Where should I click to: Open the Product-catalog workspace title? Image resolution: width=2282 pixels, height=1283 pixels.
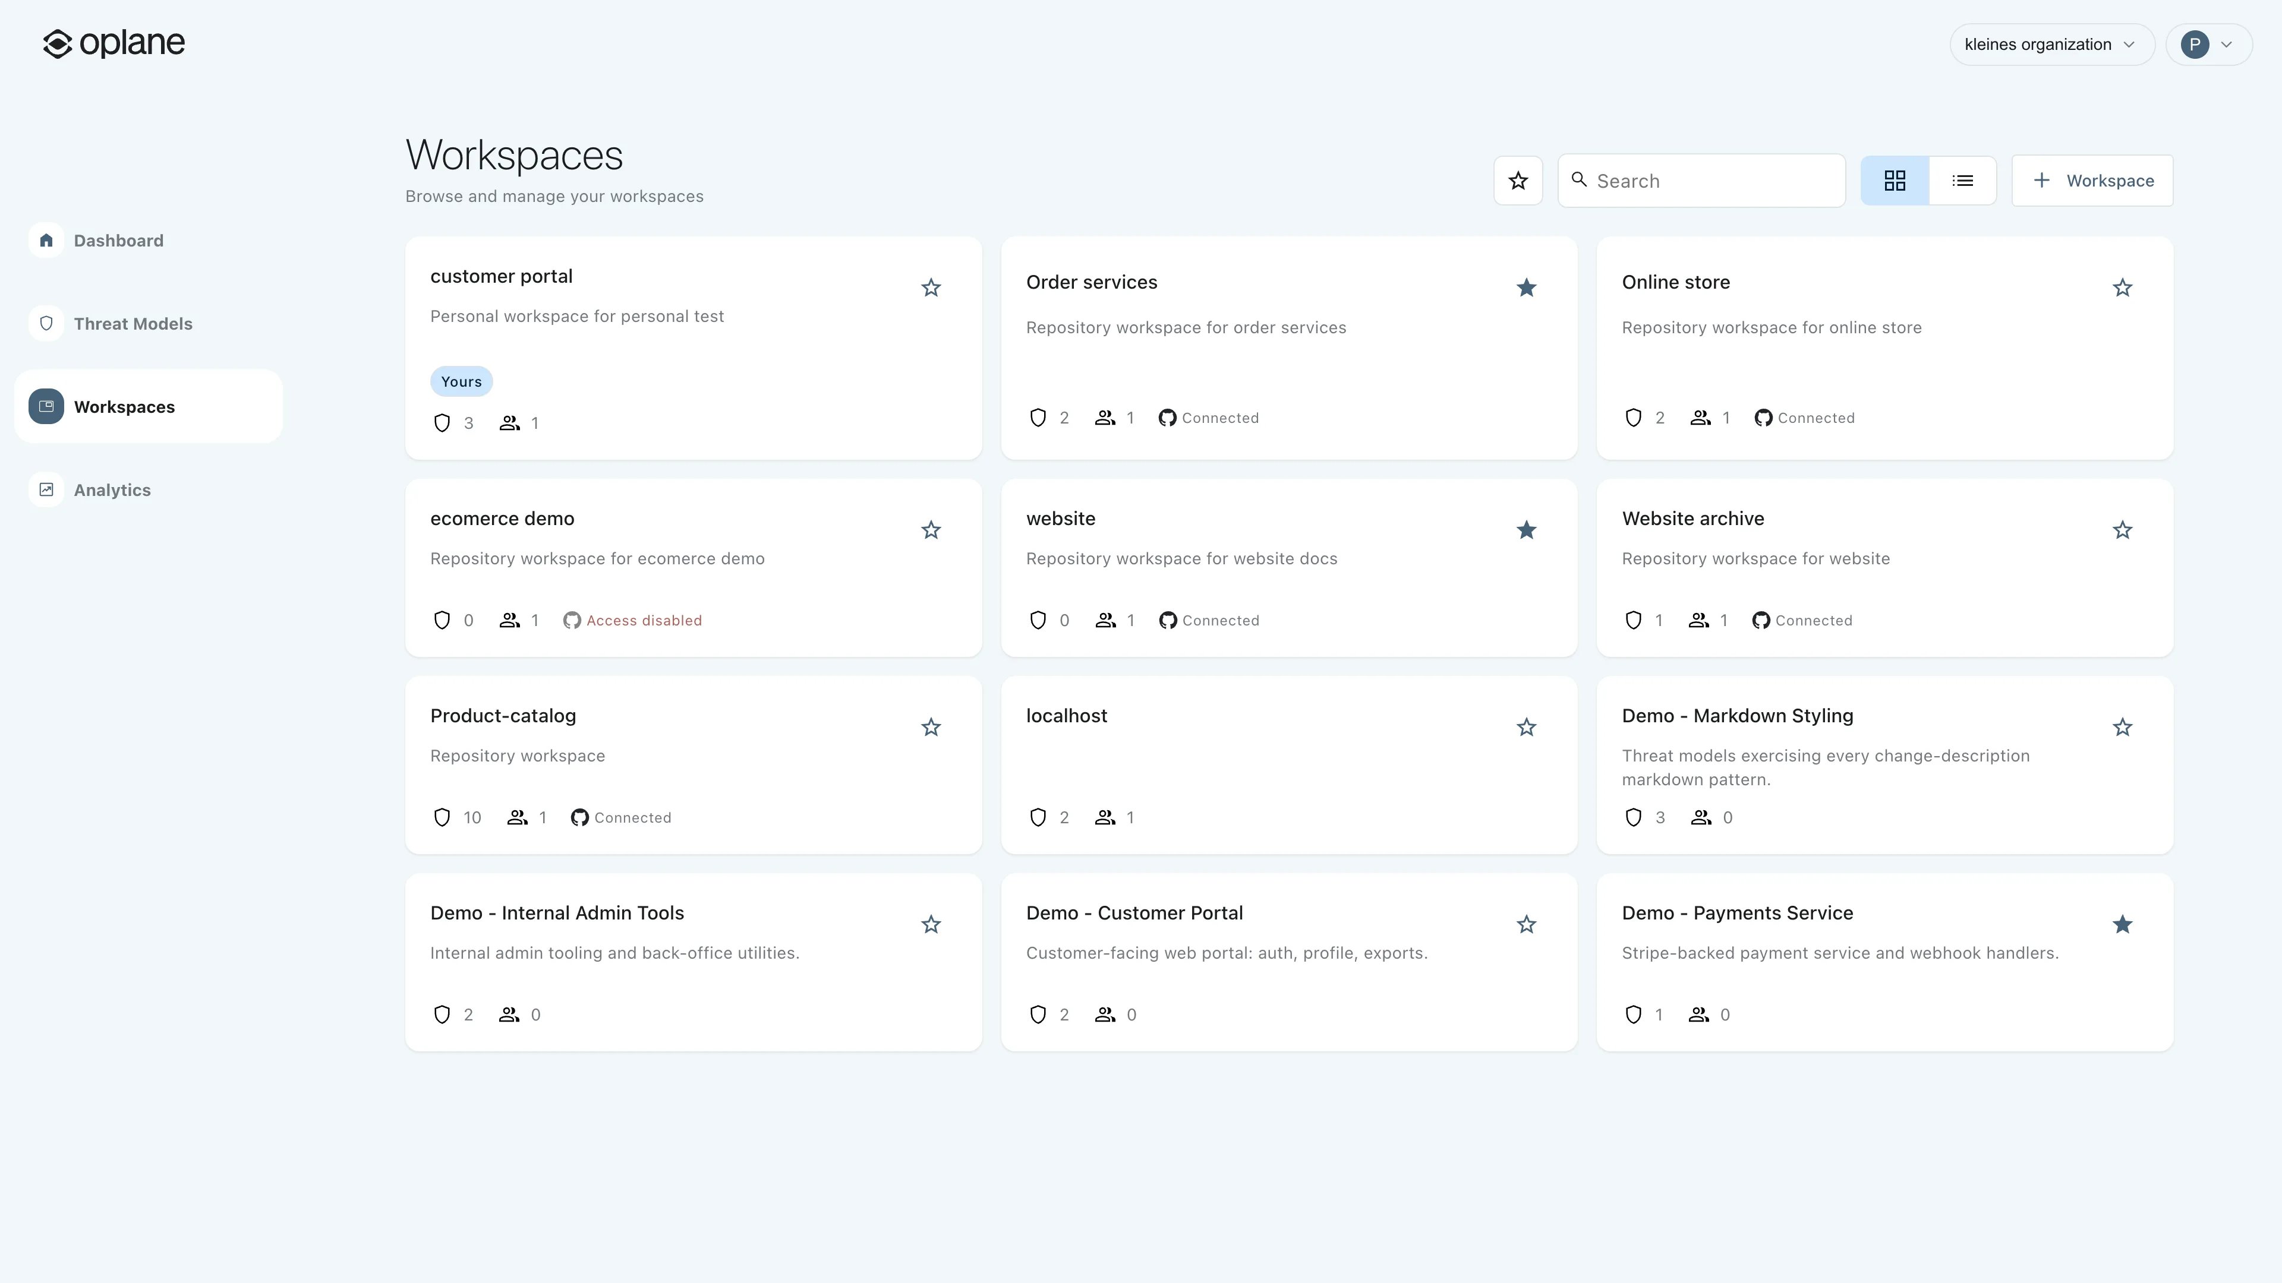pos(503,716)
